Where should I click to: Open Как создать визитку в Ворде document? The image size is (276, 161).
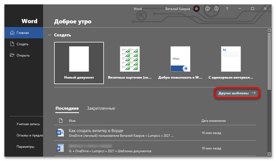[155, 133]
